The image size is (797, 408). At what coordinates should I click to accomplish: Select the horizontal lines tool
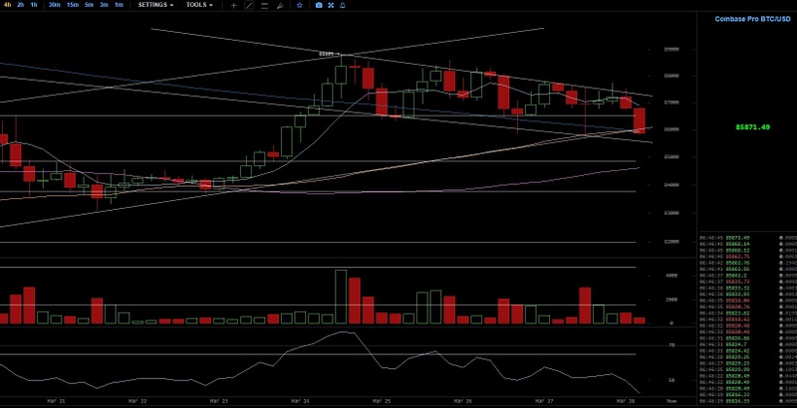[x=264, y=6]
